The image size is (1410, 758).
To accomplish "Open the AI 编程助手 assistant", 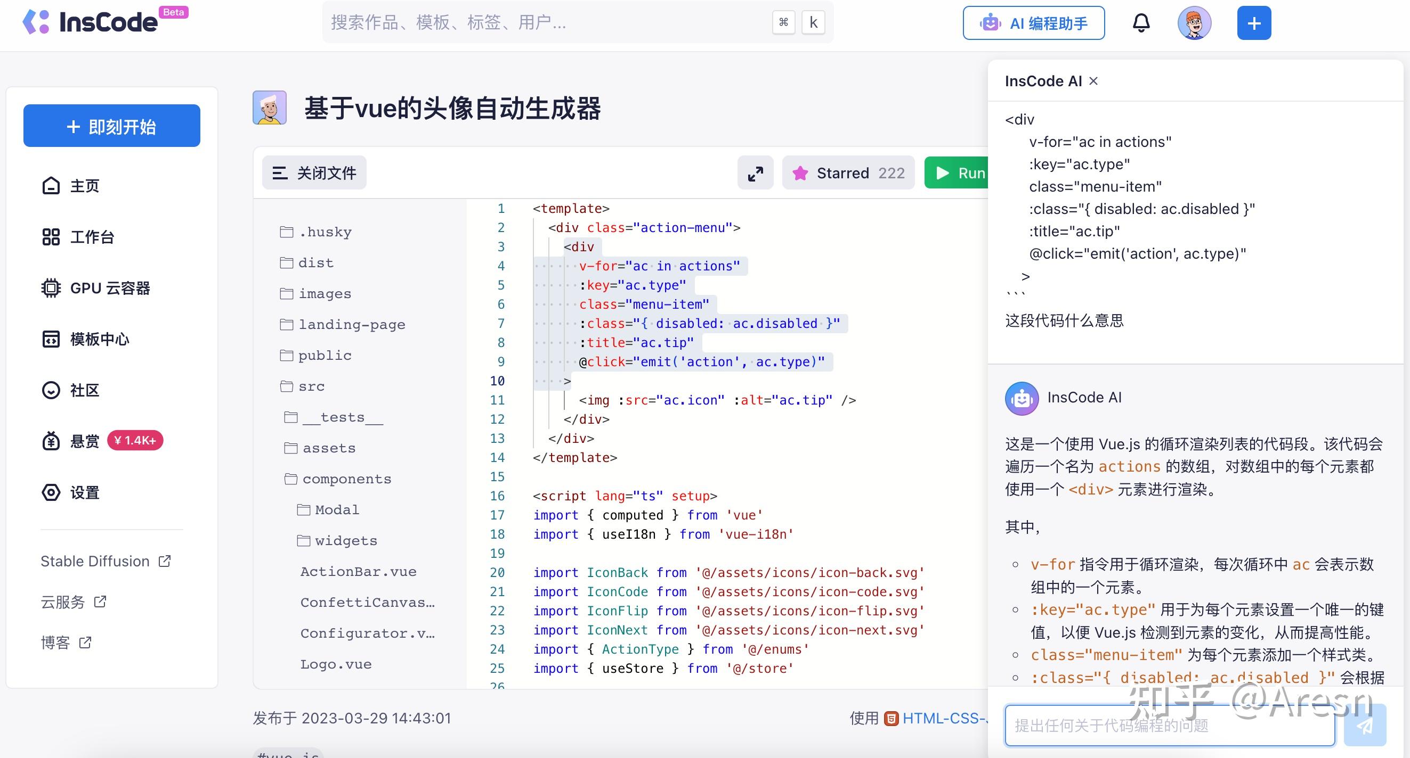I will 1033,23.
